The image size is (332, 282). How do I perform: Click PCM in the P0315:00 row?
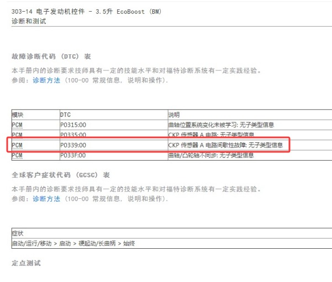17,125
